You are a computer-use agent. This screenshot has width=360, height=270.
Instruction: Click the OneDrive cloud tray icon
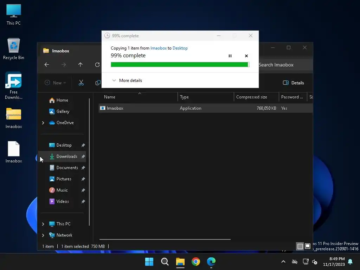295,262
